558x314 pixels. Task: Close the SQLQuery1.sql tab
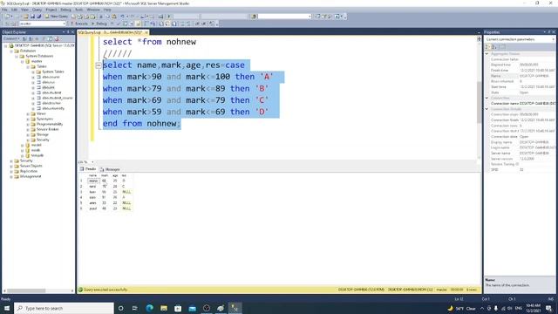coord(146,32)
